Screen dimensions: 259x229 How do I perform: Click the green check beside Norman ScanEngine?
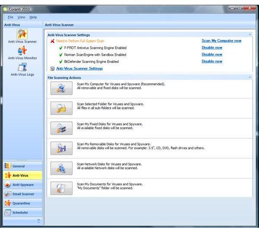pyautogui.click(x=60, y=55)
